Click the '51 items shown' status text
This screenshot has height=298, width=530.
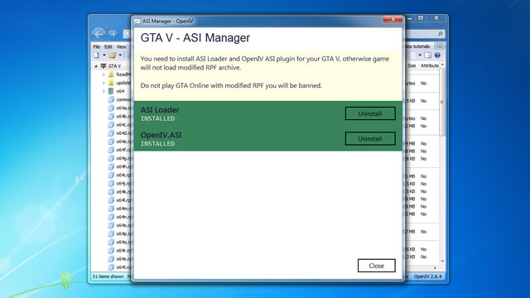[x=108, y=276]
